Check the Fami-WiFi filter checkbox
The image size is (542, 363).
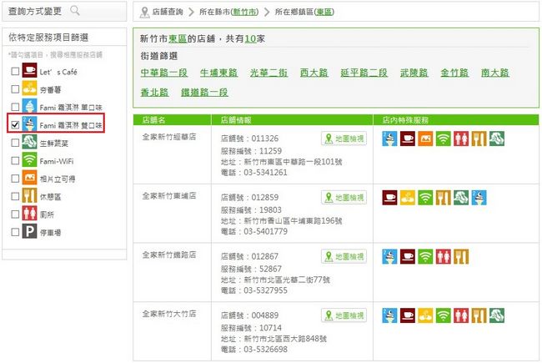(15, 160)
